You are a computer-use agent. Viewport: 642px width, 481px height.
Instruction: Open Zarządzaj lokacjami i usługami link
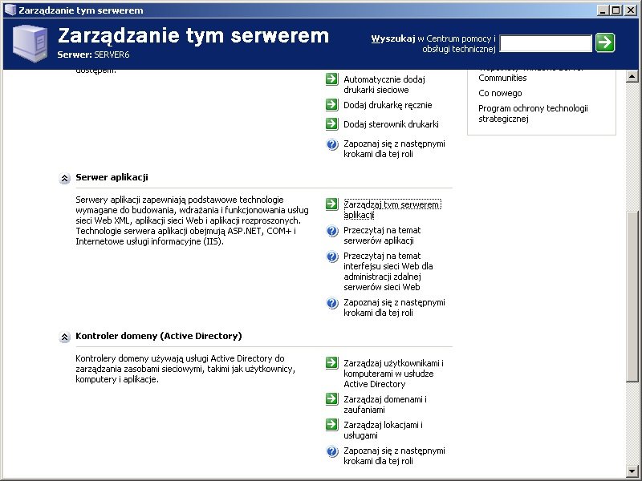[383, 430]
